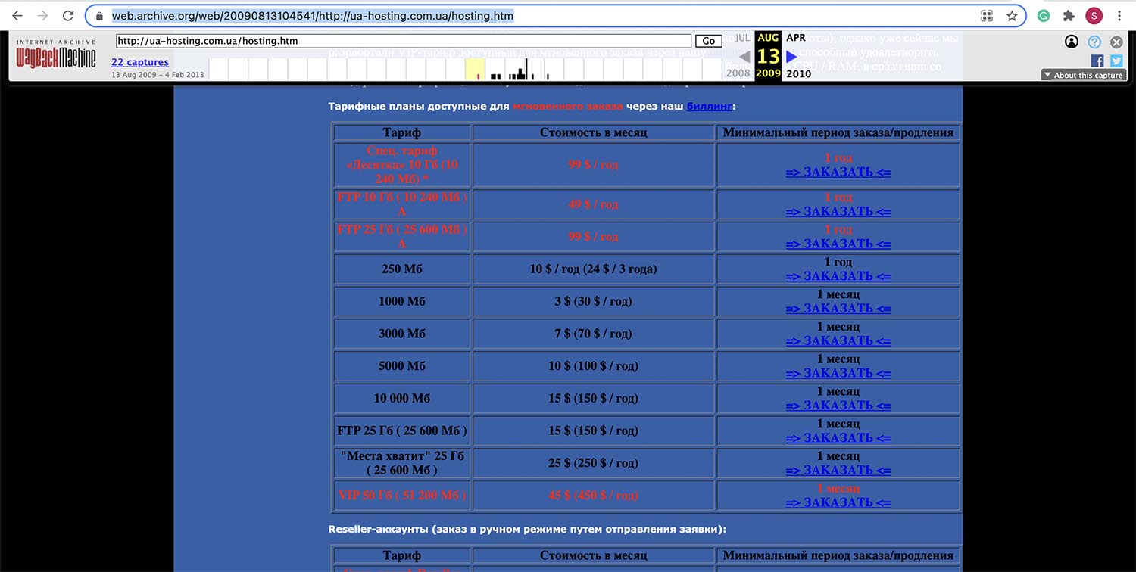This screenshot has height=572, width=1136.
Task: Order the 1000 Мб plan
Action: (x=838, y=309)
